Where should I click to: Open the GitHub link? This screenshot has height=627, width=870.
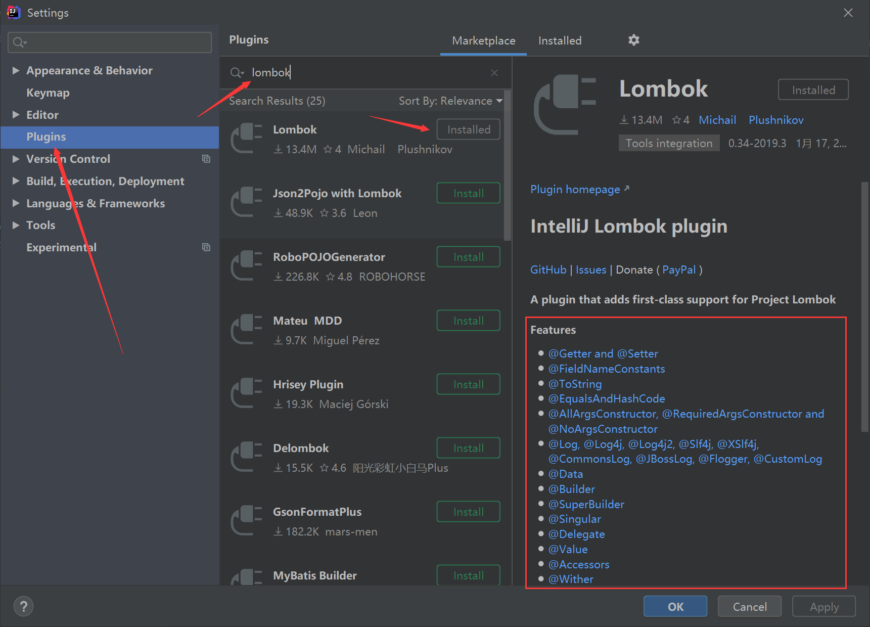(x=548, y=270)
